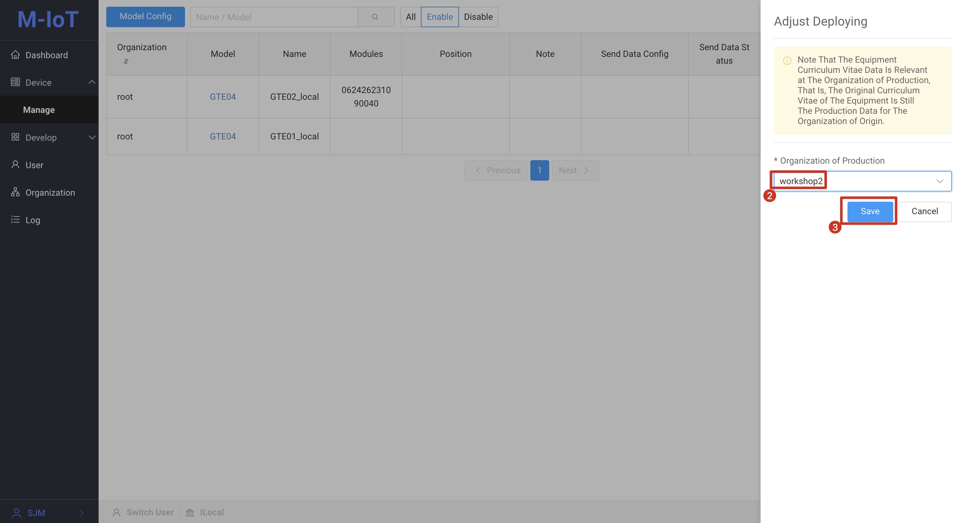
Task: Toggle the All filter button
Action: point(409,16)
